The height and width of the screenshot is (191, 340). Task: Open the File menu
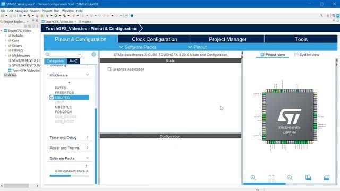click(3, 11)
